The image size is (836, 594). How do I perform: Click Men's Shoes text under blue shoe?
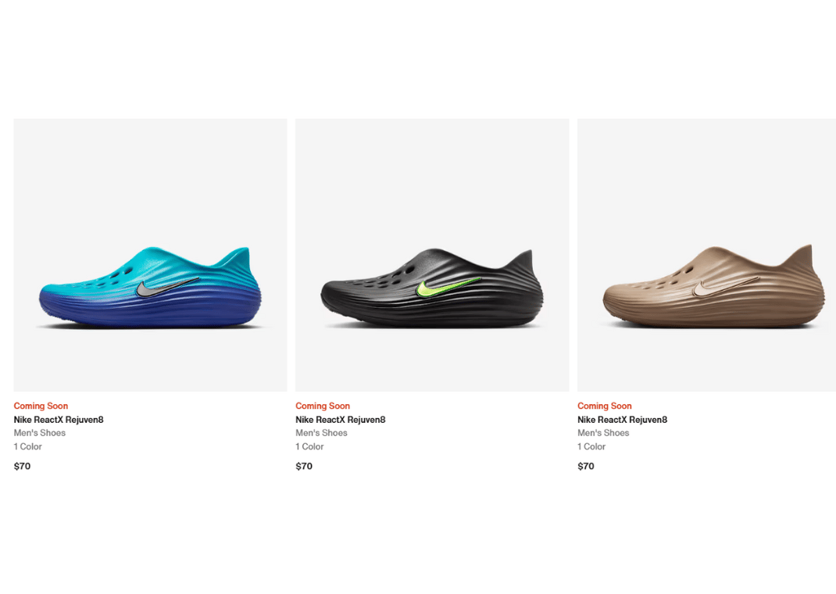(40, 433)
